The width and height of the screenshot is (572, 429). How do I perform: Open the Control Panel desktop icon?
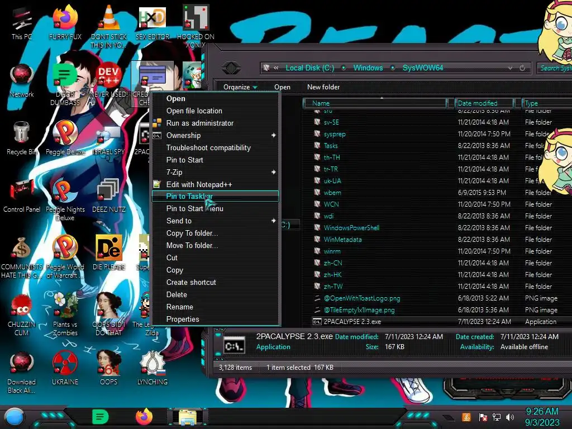point(22,196)
